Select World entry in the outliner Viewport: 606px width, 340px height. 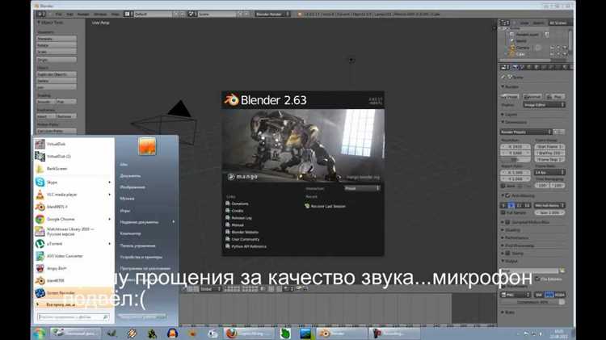point(520,40)
